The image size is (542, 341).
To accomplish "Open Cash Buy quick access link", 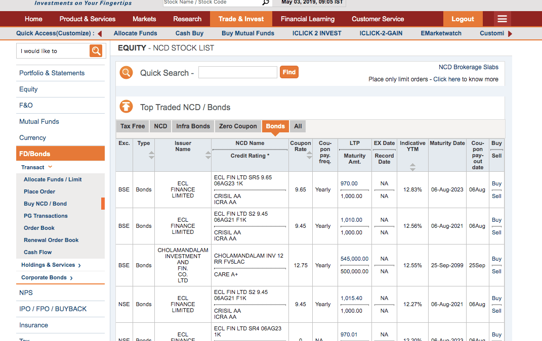I will pos(189,33).
